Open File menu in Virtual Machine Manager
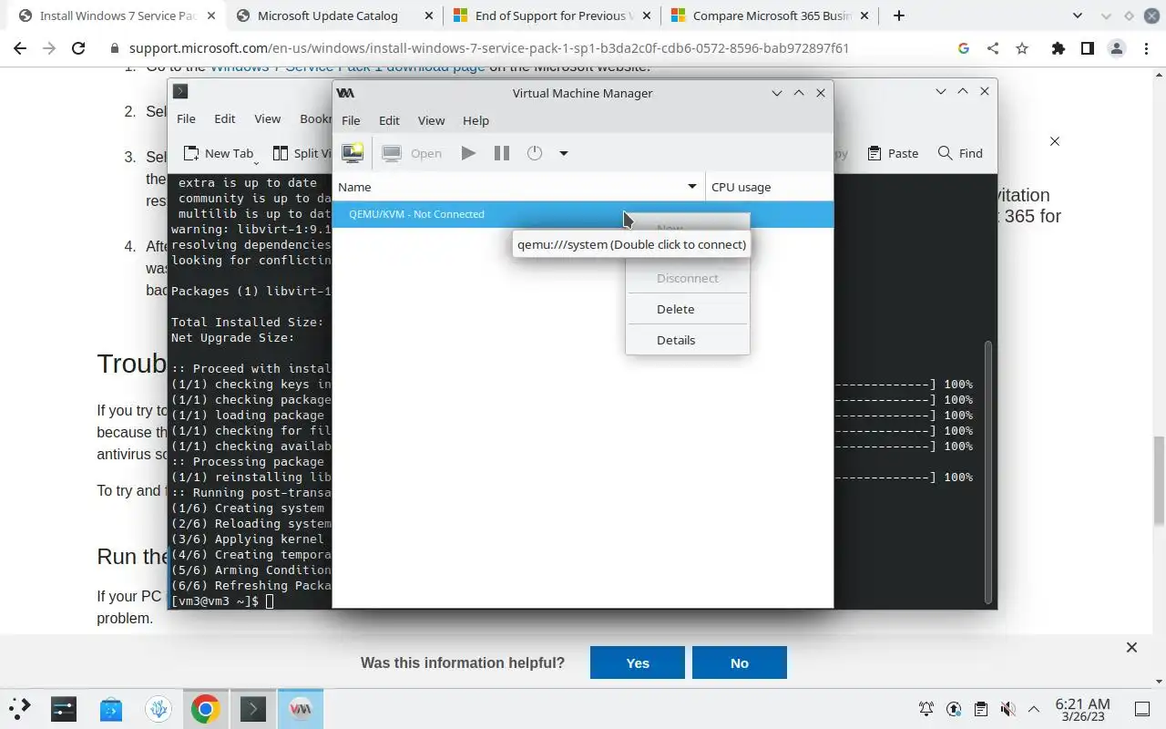 (351, 120)
